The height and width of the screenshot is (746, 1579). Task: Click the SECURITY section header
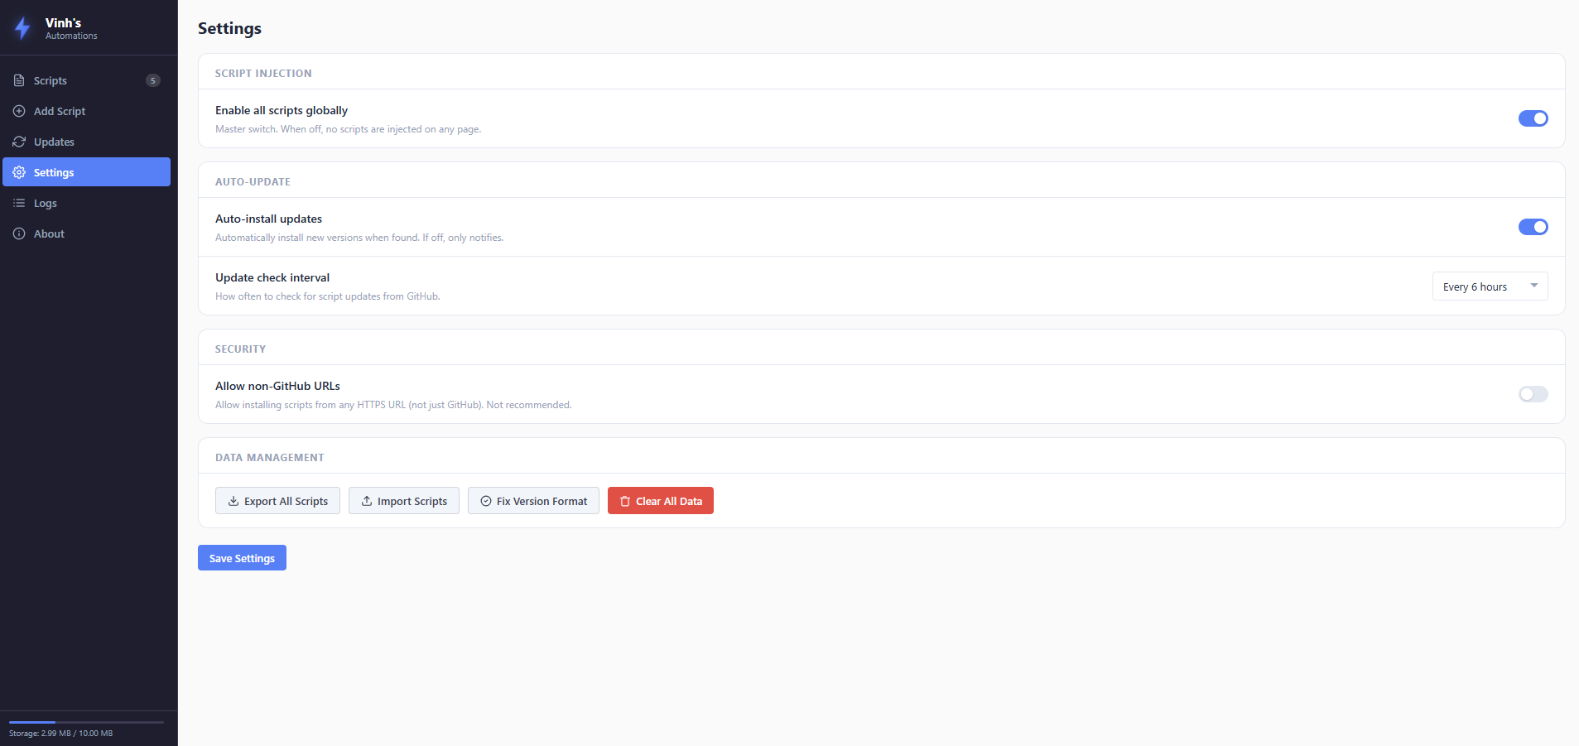[240, 349]
